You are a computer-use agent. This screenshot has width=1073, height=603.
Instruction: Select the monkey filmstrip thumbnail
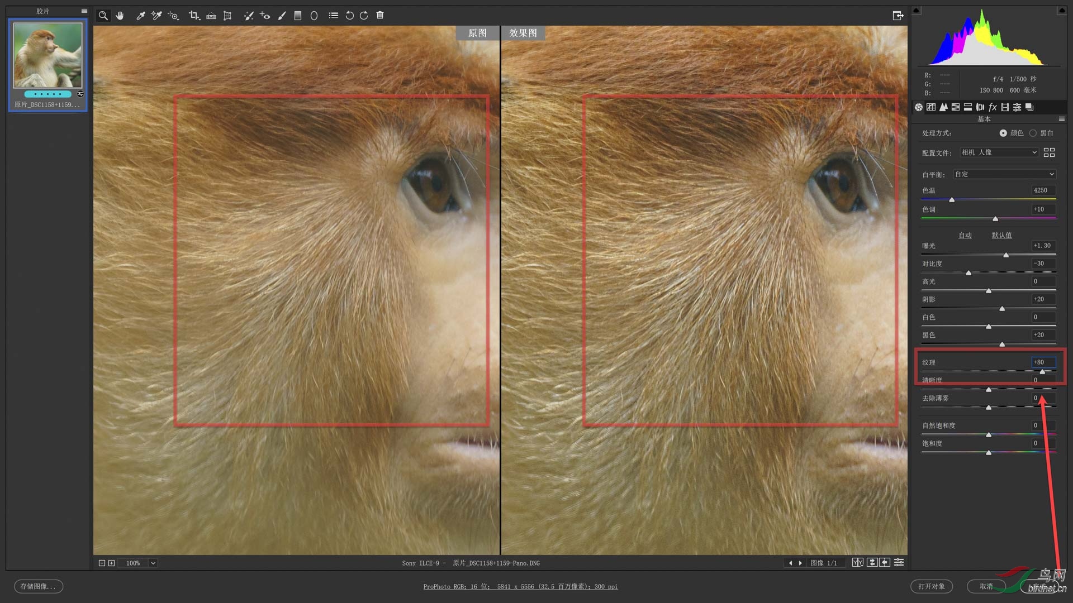[x=48, y=56]
